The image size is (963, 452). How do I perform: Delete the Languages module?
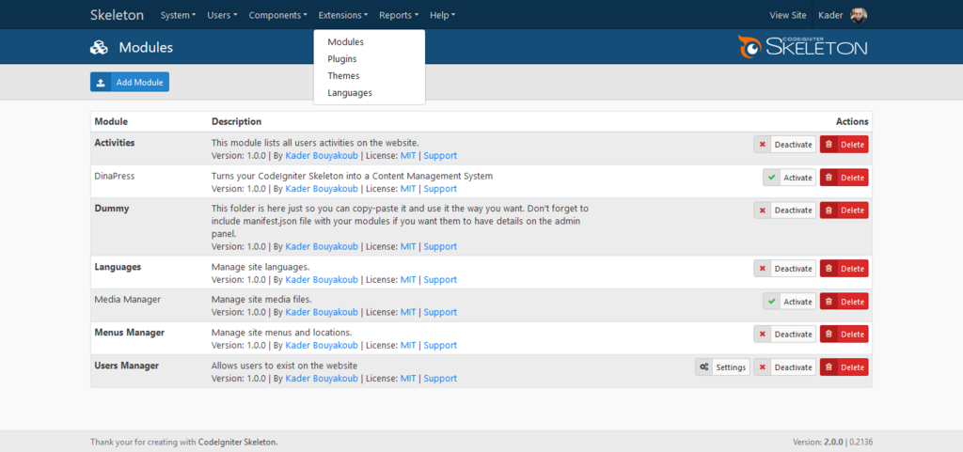click(x=844, y=269)
